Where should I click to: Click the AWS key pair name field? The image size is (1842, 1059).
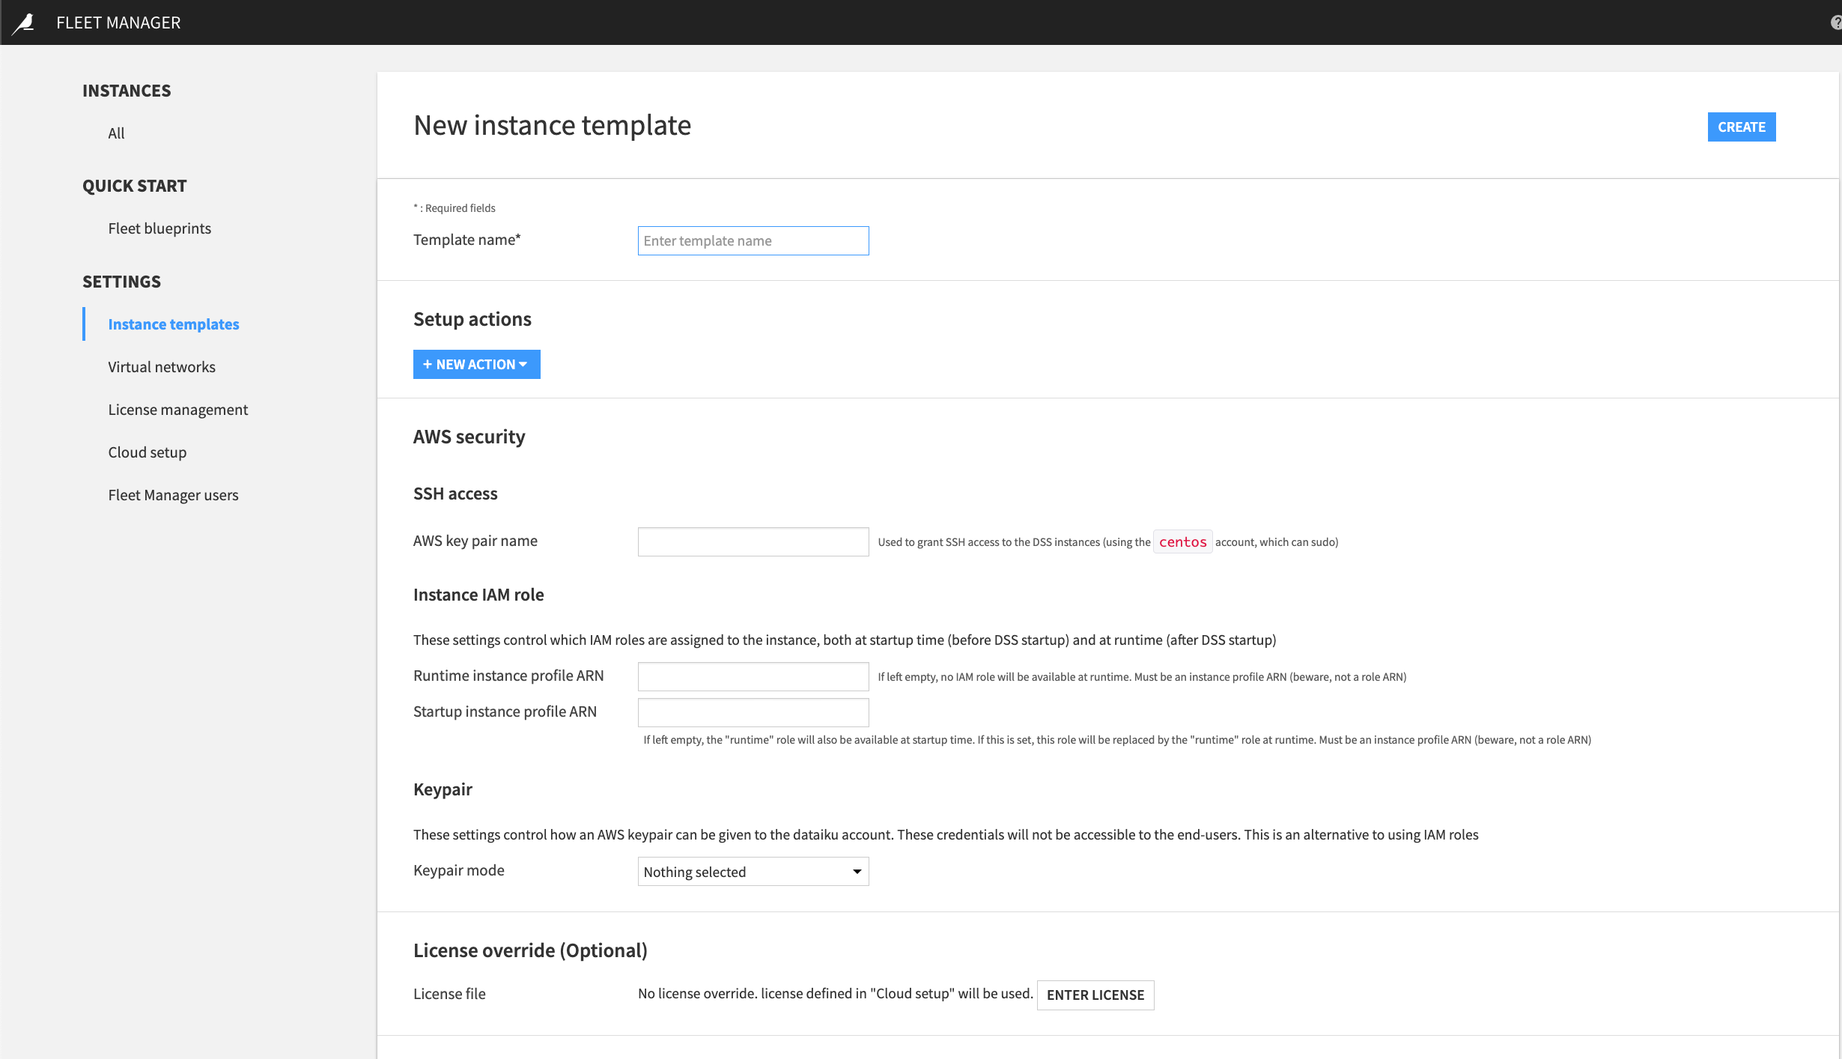(752, 541)
